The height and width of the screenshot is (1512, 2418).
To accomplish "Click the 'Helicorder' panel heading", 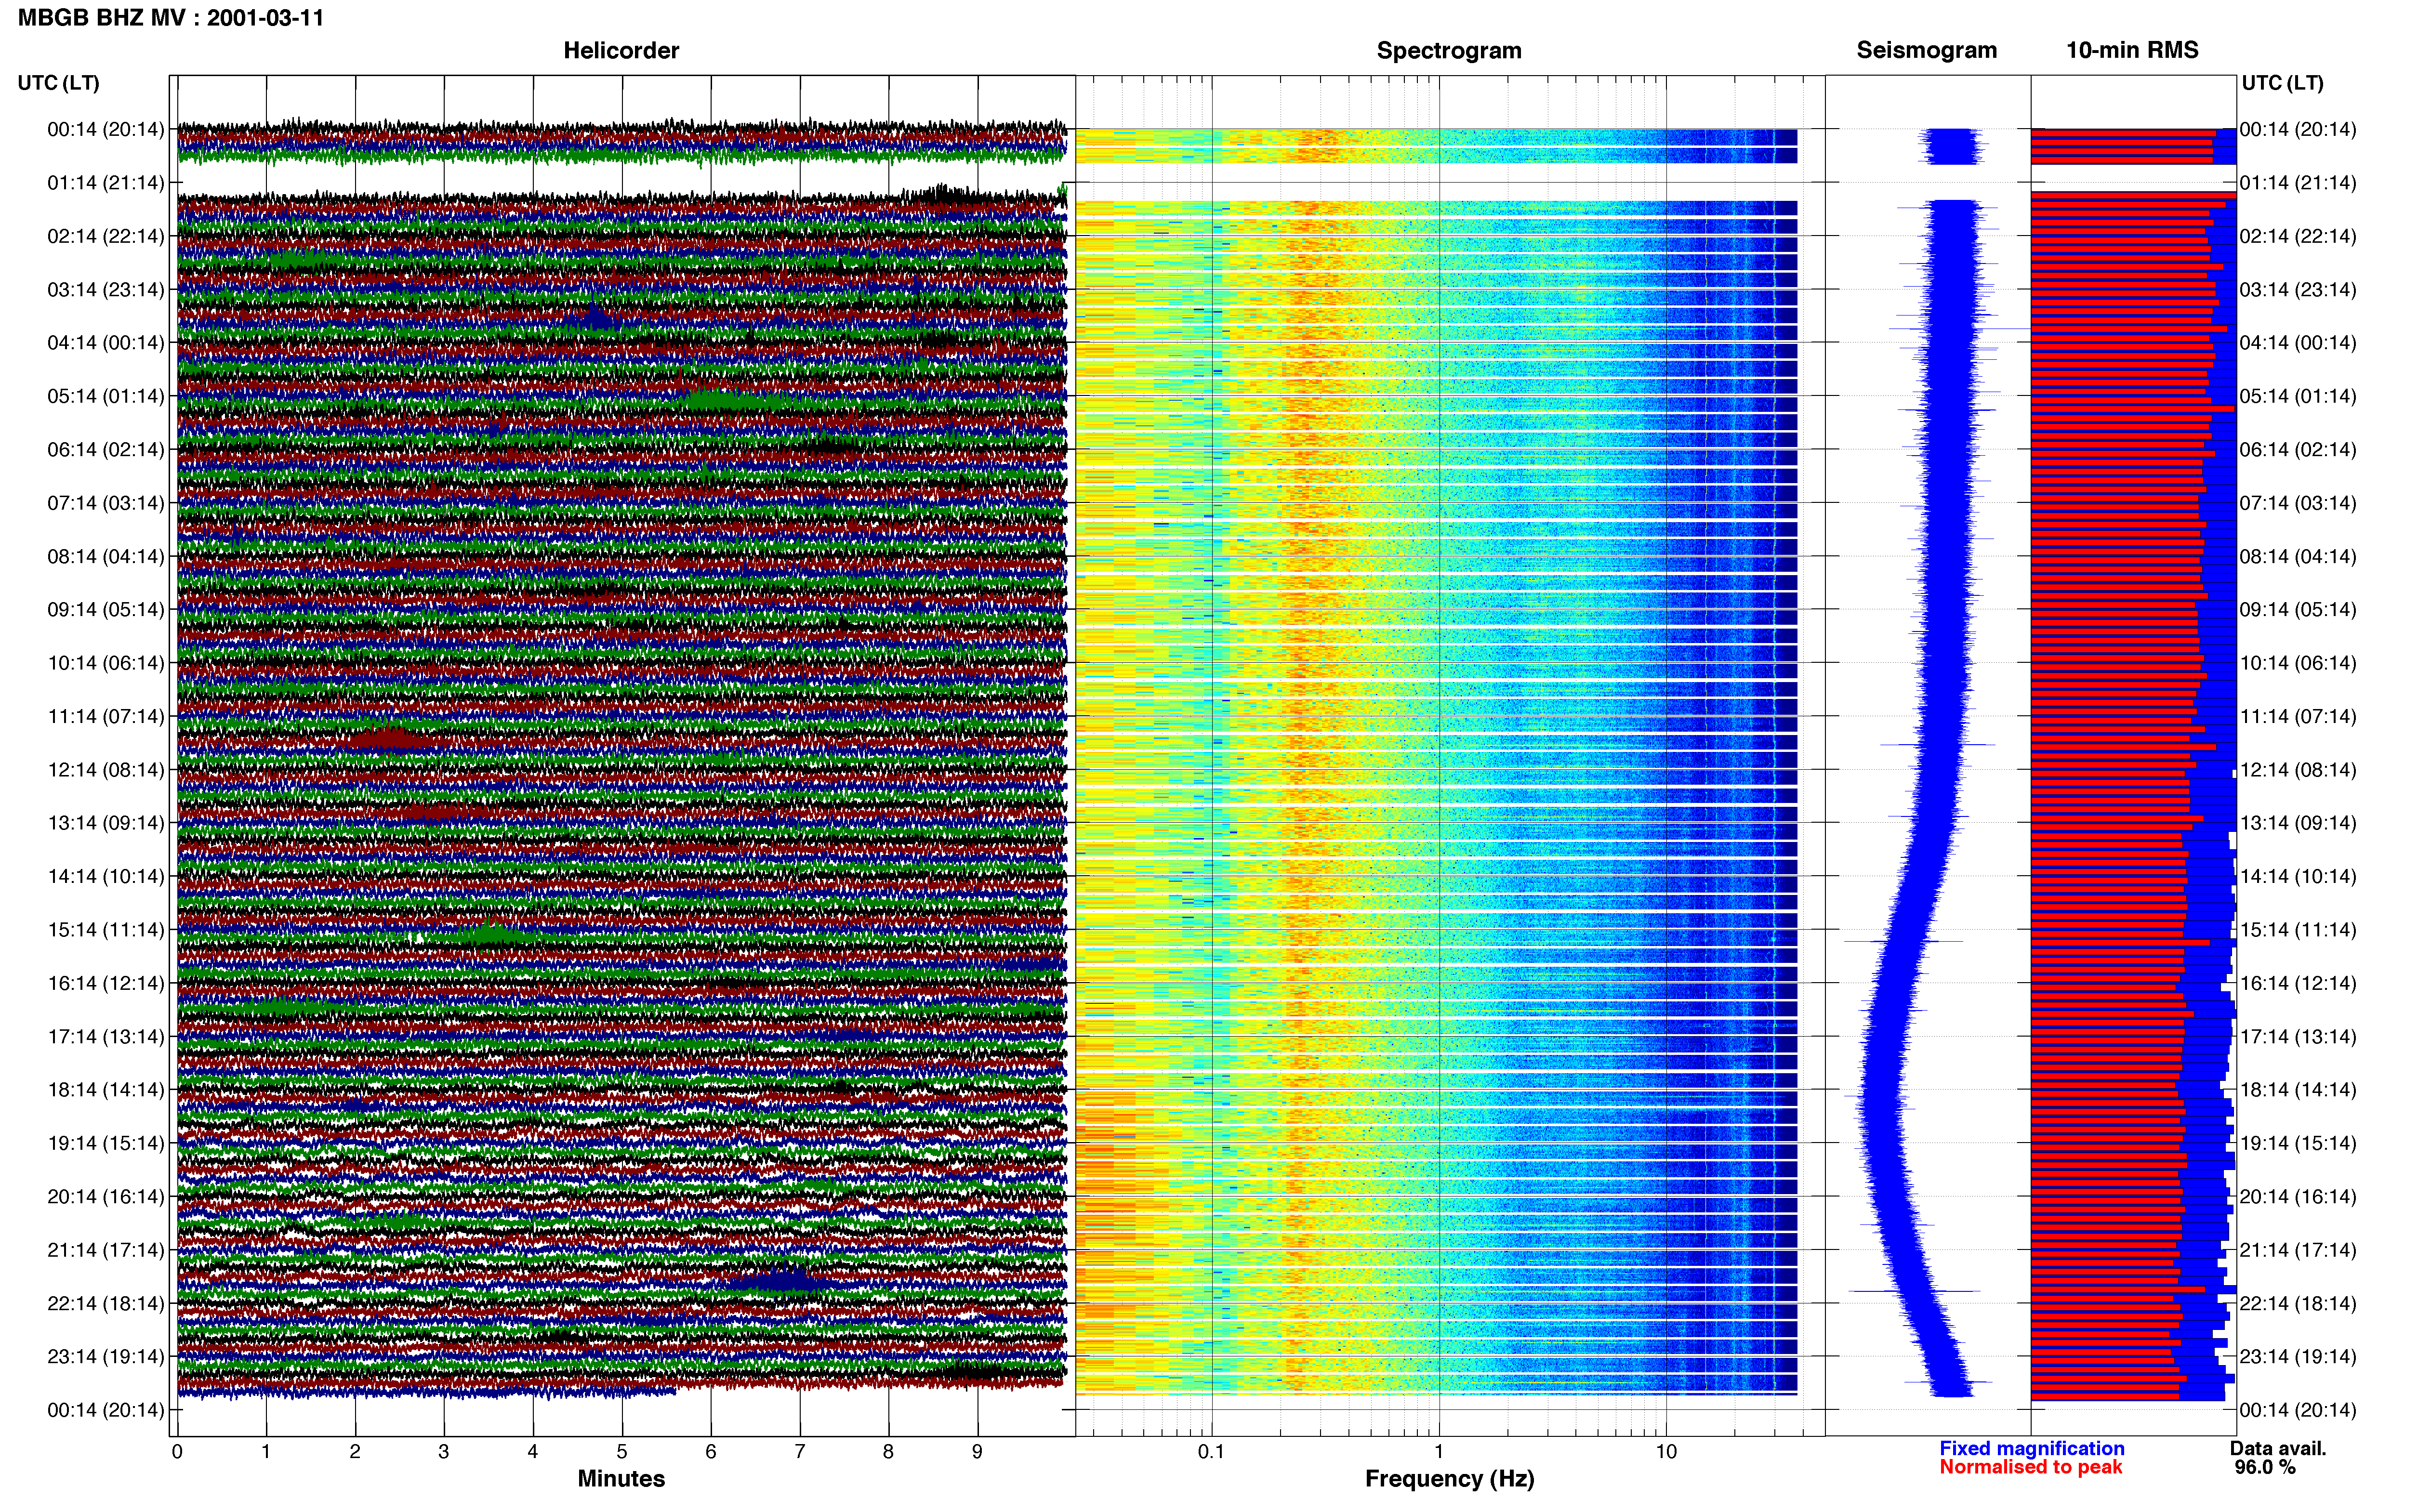I will pyautogui.click(x=621, y=50).
